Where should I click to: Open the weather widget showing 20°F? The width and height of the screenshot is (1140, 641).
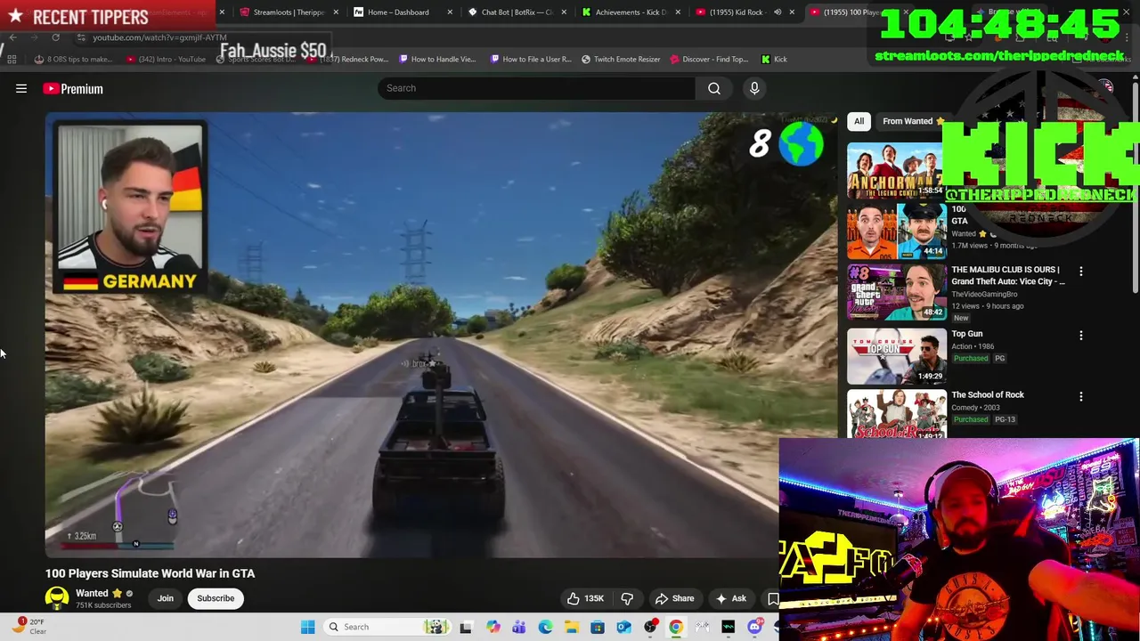(29, 626)
